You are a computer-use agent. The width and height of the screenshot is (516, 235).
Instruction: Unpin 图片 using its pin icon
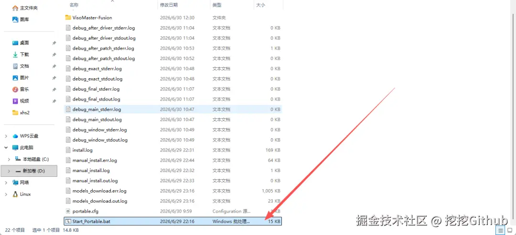pos(54,78)
